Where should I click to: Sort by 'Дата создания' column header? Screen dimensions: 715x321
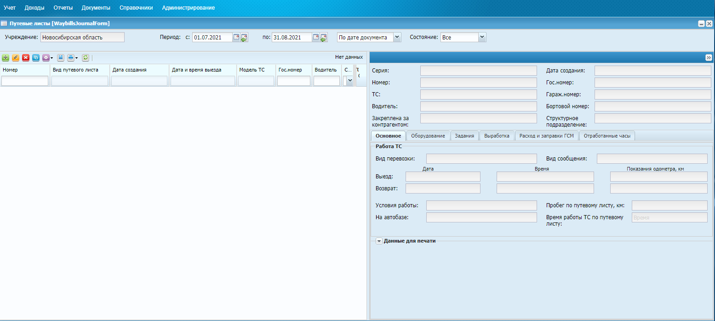pyautogui.click(x=139, y=70)
